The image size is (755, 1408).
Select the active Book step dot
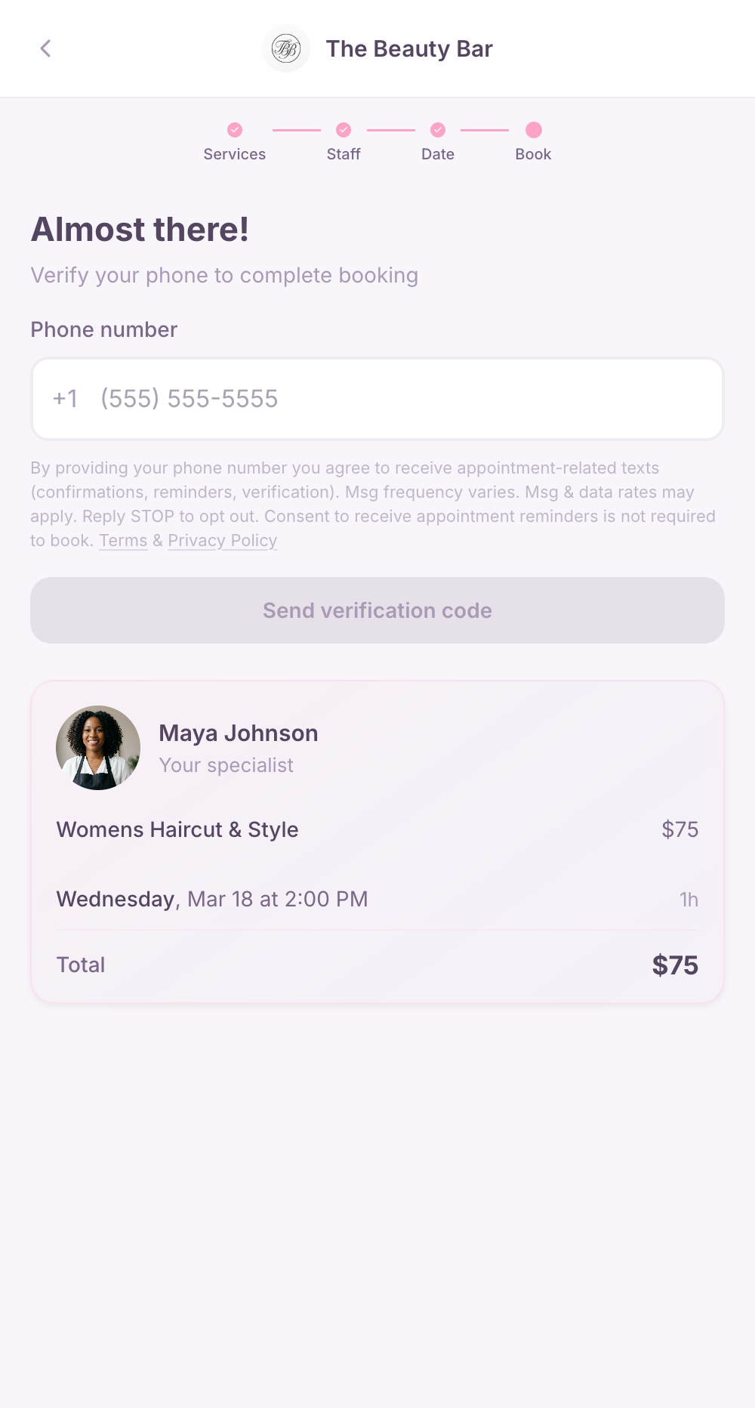pyautogui.click(x=533, y=130)
